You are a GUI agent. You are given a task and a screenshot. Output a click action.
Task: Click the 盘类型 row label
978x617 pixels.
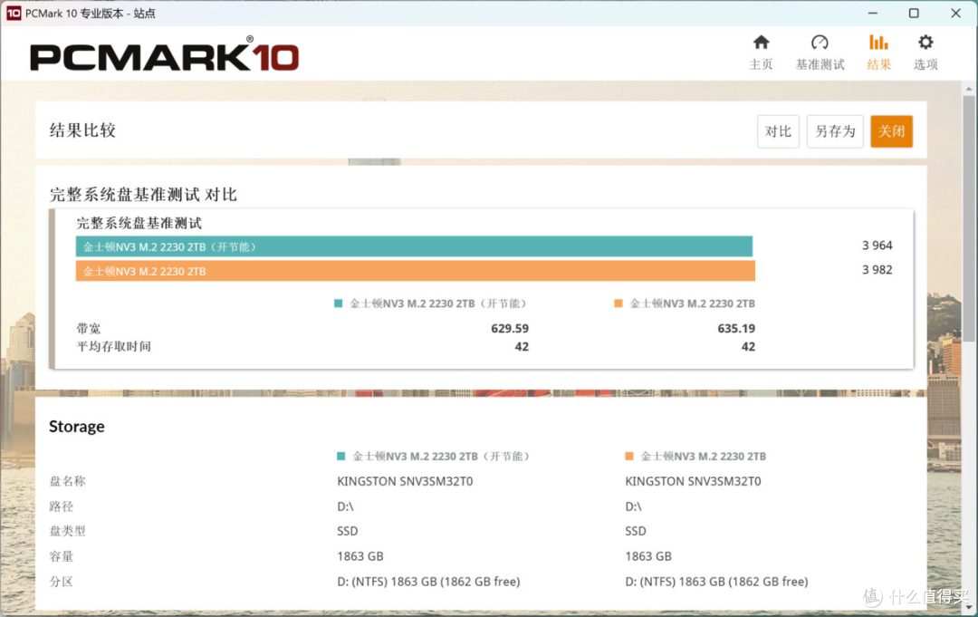coord(67,531)
